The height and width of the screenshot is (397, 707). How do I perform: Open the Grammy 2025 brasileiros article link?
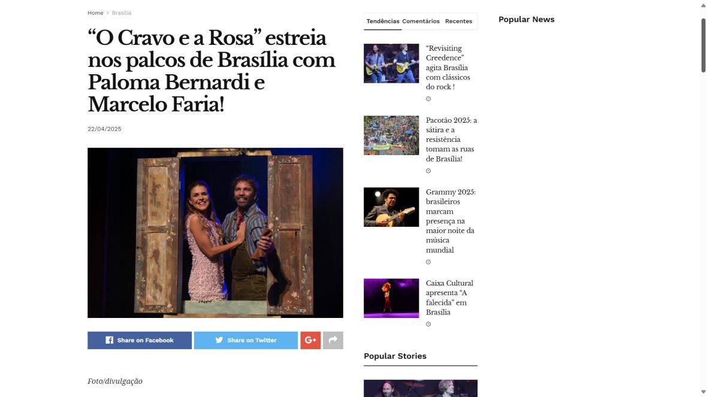click(451, 221)
